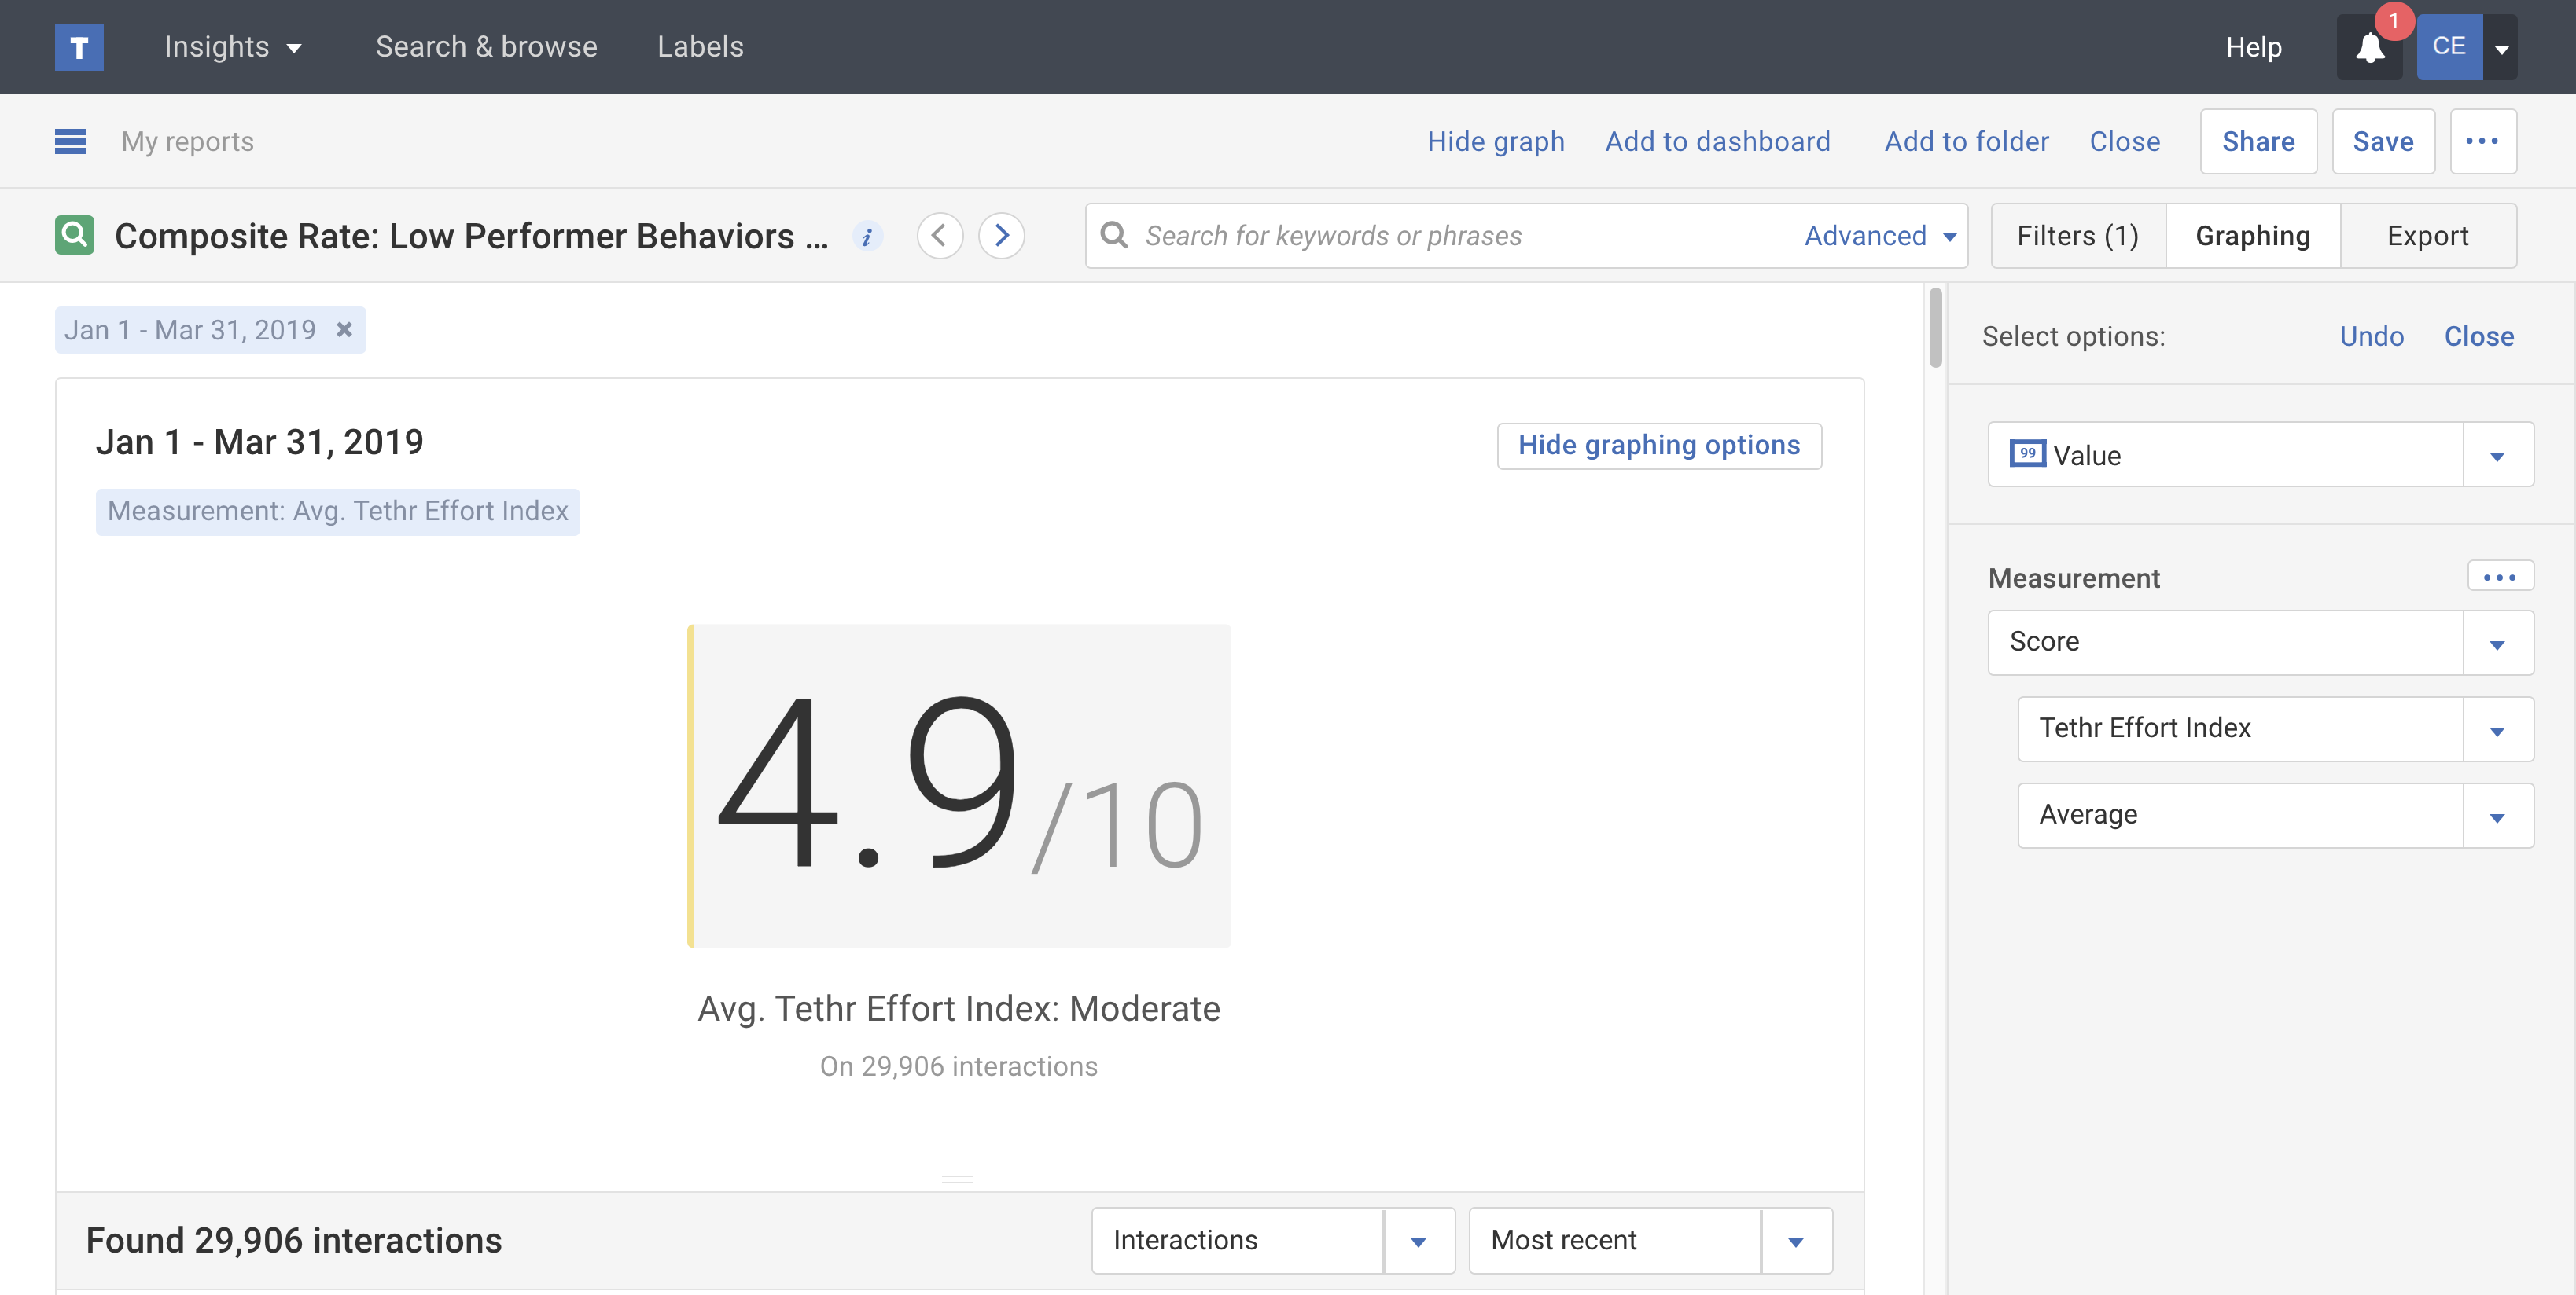
Task: Click Add to dashboard link
Action: [x=1717, y=142]
